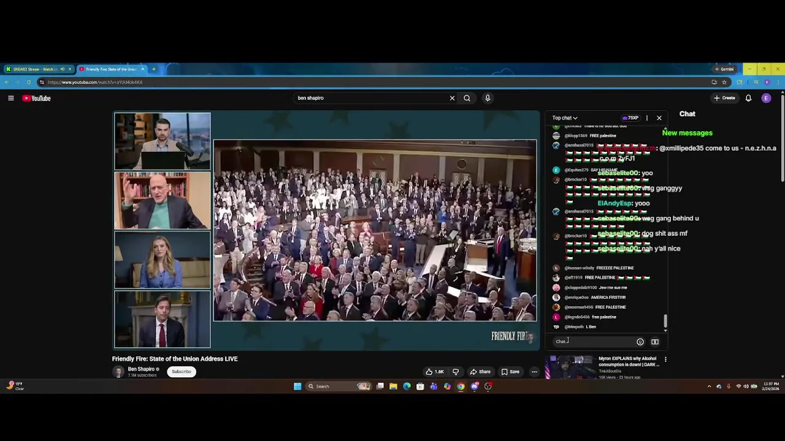The height and width of the screenshot is (441, 785).
Task: Open the account avatar menu
Action: tap(766, 98)
